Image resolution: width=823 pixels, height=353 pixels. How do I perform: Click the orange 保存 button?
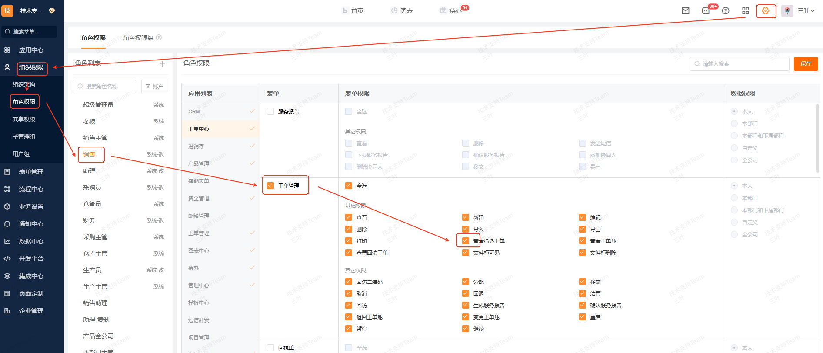806,64
